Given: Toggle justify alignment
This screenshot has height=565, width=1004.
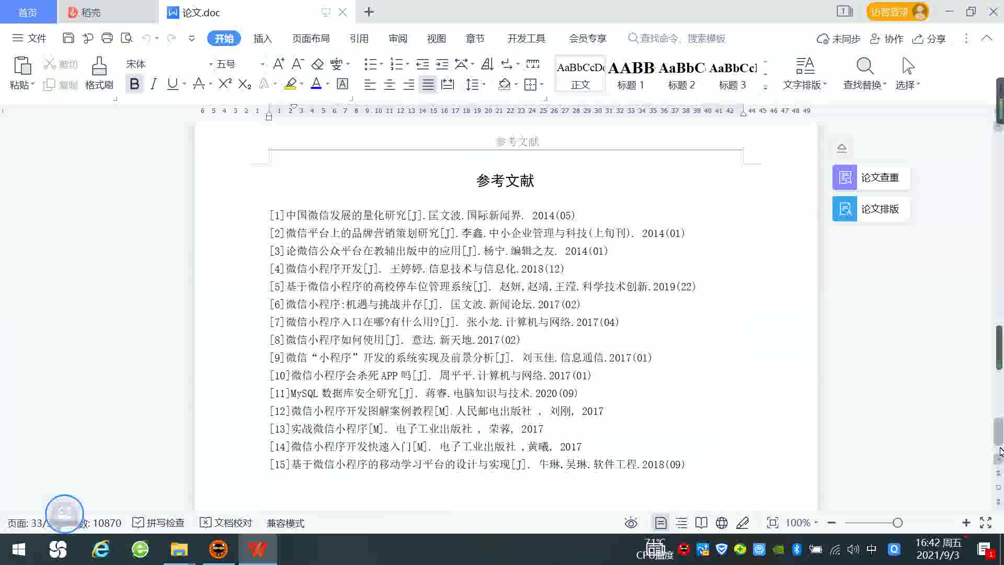Looking at the screenshot, I should point(428,84).
